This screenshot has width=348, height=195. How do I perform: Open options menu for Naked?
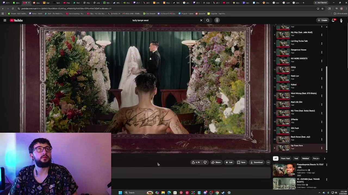[x=322, y=87]
